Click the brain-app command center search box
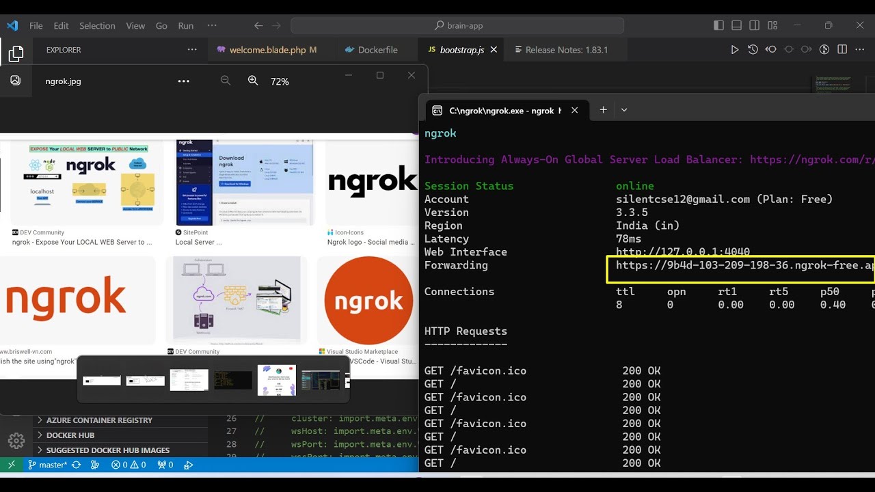This screenshot has height=492, width=875. coord(457,25)
